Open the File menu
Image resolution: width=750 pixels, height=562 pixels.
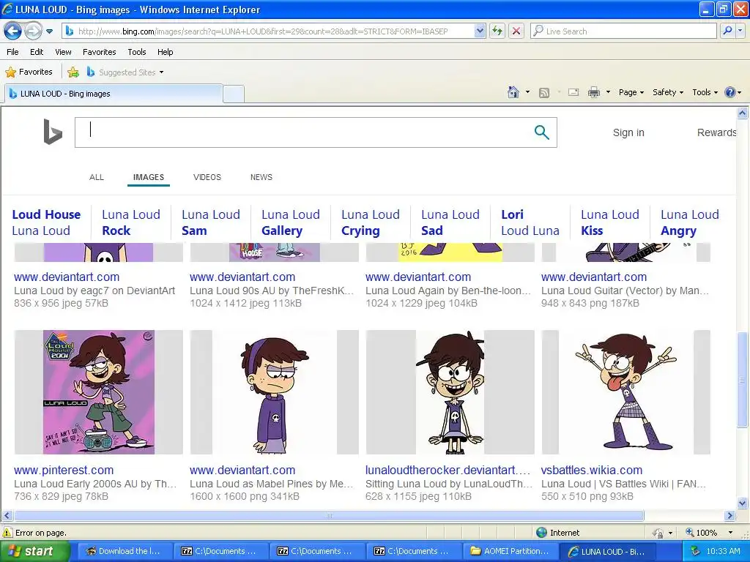coord(12,52)
